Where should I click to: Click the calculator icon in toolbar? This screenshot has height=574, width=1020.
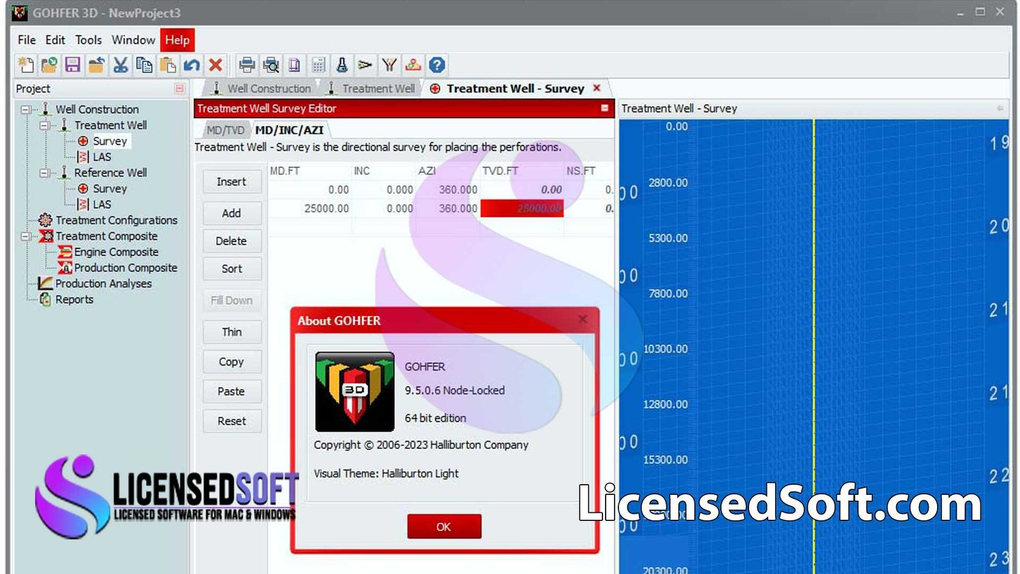click(318, 64)
